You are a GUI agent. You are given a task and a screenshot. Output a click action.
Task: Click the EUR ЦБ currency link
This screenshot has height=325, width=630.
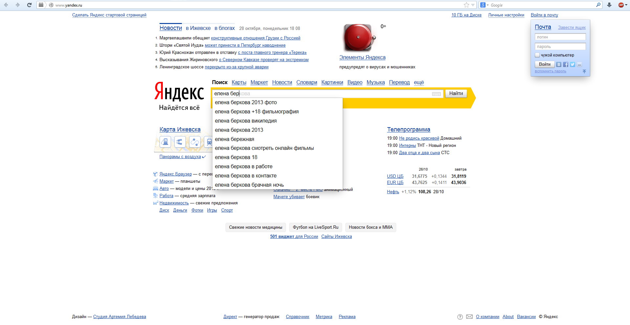395,183
